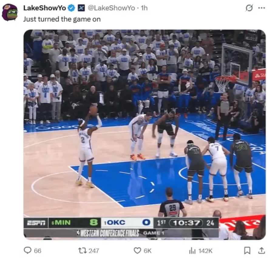Viewport: 268px width, 258px height.
Task: Click the 6K likes count
Action: pyautogui.click(x=148, y=251)
